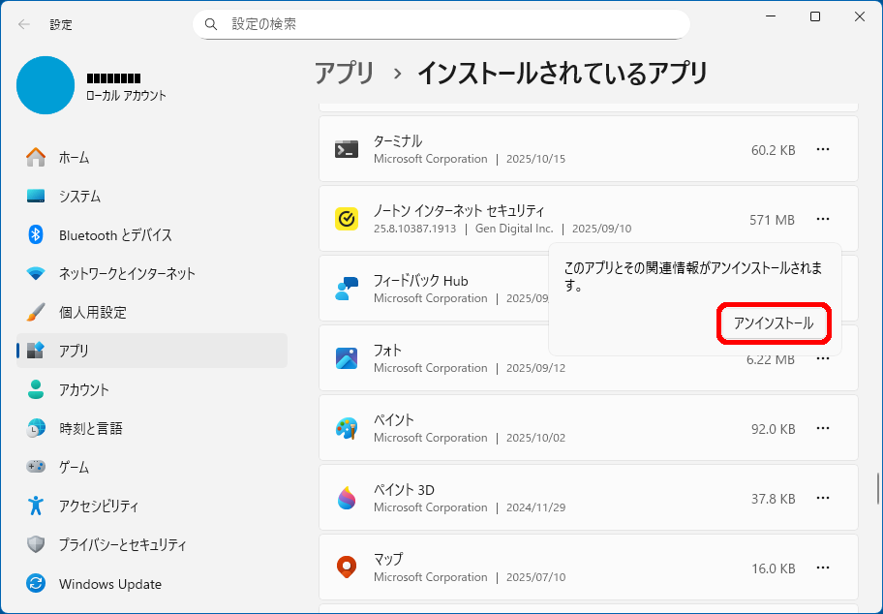Select Bluetooth とデバイス in sidebar

click(115, 235)
